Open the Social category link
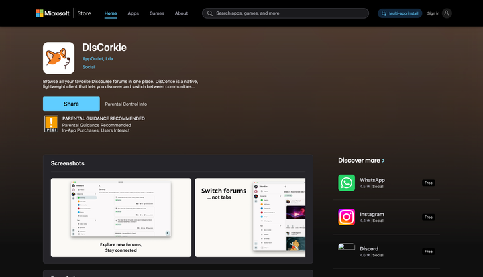Image resolution: width=483 pixels, height=277 pixels. pyautogui.click(x=89, y=67)
